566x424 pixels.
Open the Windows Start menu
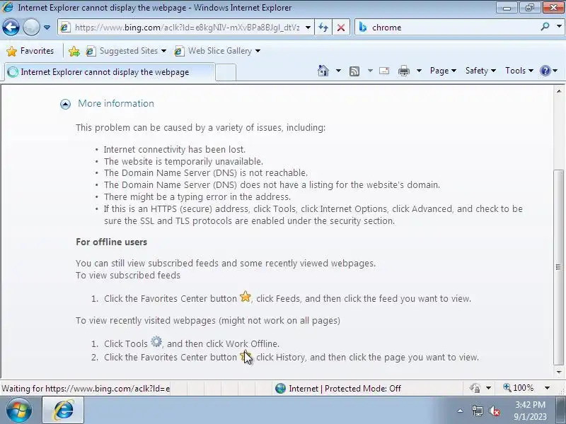(19, 411)
